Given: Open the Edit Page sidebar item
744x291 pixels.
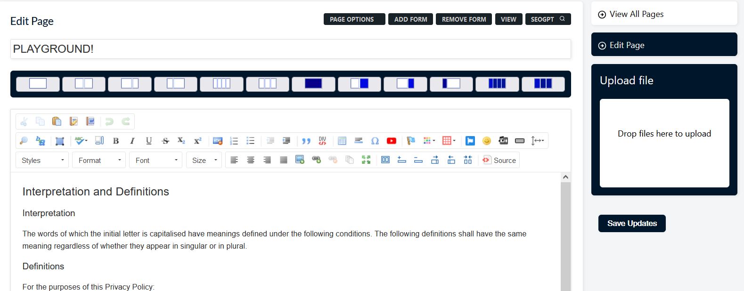Looking at the screenshot, I should pos(664,45).
